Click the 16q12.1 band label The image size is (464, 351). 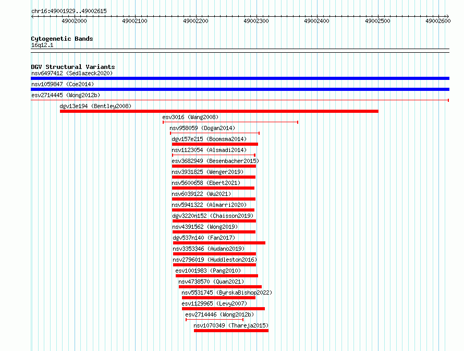coord(42,45)
